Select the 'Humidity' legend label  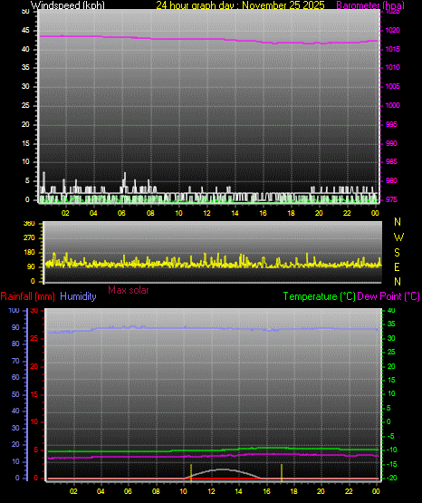click(x=78, y=296)
